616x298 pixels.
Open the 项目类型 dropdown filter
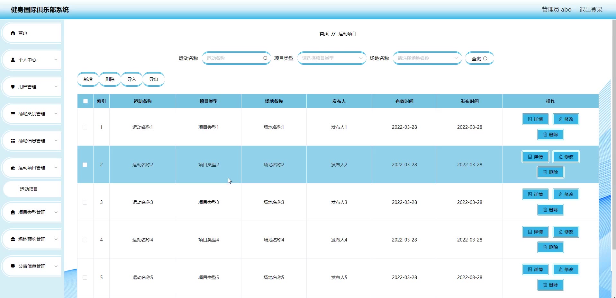point(332,58)
